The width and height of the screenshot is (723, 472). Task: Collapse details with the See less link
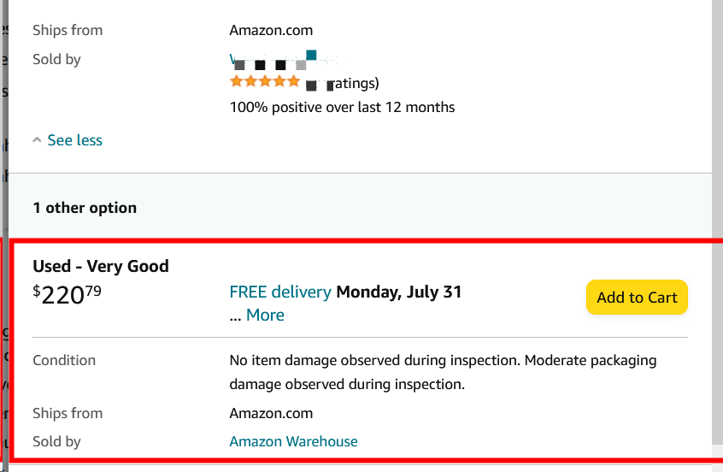point(74,140)
